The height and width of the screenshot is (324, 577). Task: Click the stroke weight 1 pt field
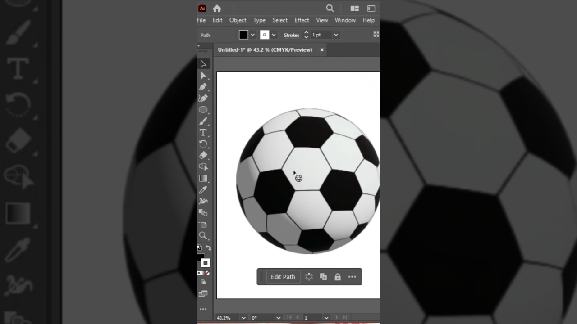[321, 35]
